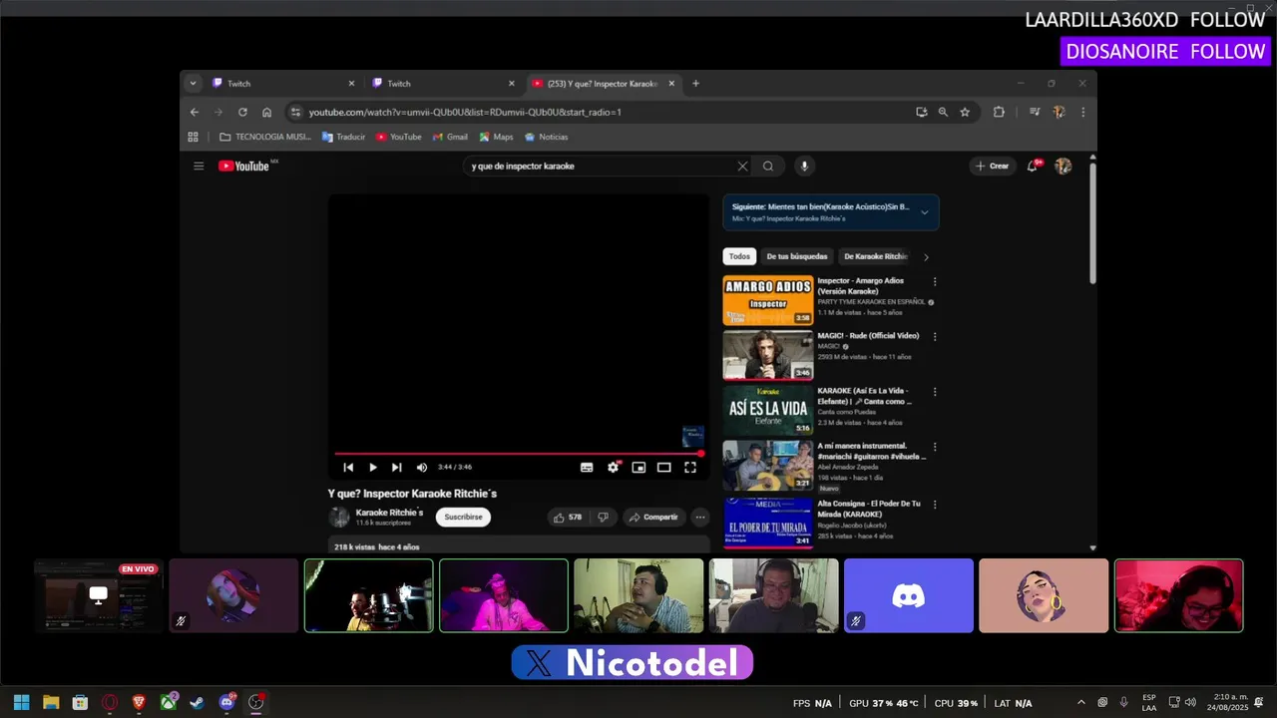Image resolution: width=1277 pixels, height=718 pixels.
Task: Dislike the Y que? karaoke video
Action: (603, 518)
